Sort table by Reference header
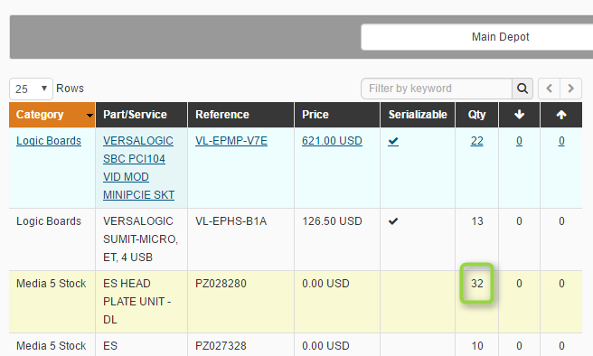This screenshot has height=356, width=593. 222,115
